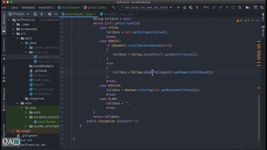Open Project Structure folder icon

[247, 7]
